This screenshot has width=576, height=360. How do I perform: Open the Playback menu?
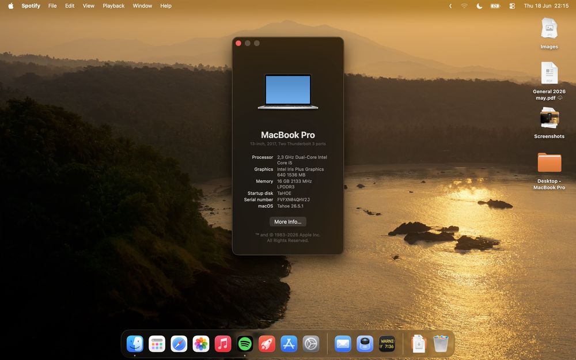tap(113, 6)
